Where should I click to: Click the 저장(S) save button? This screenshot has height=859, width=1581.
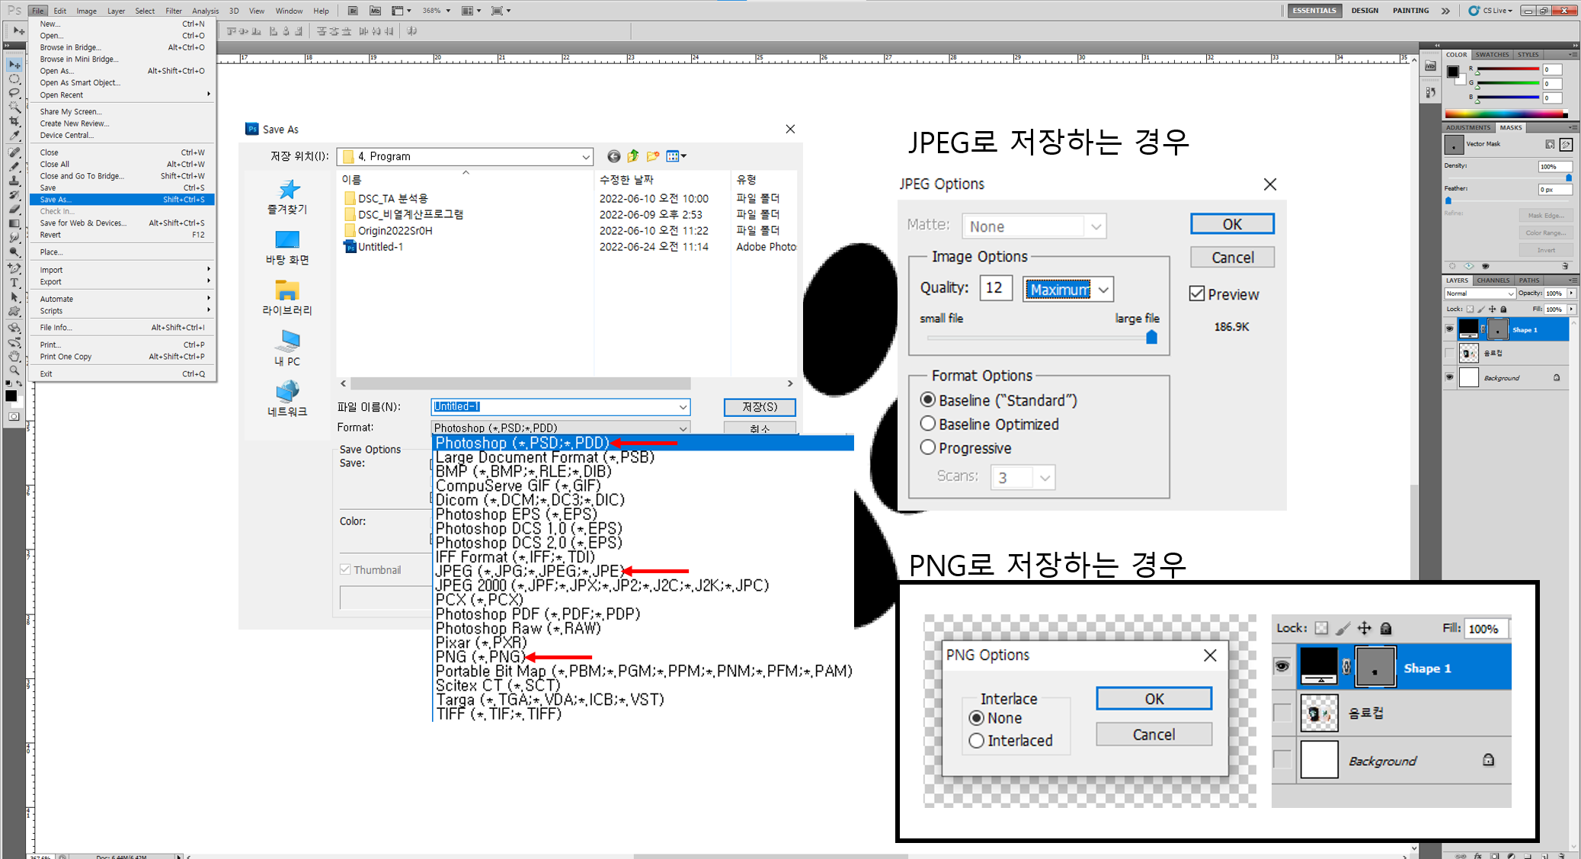point(759,407)
